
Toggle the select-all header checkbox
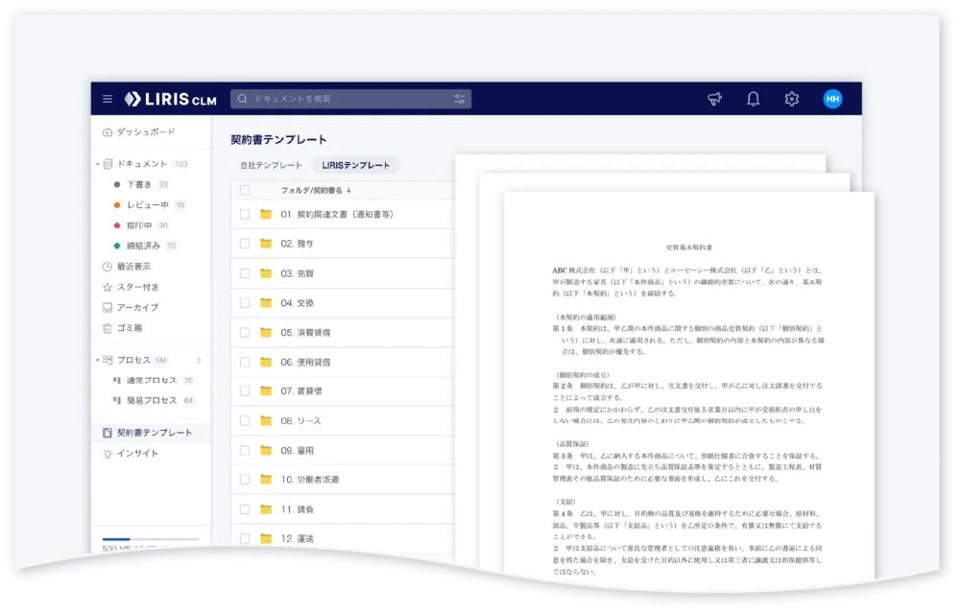click(x=245, y=190)
